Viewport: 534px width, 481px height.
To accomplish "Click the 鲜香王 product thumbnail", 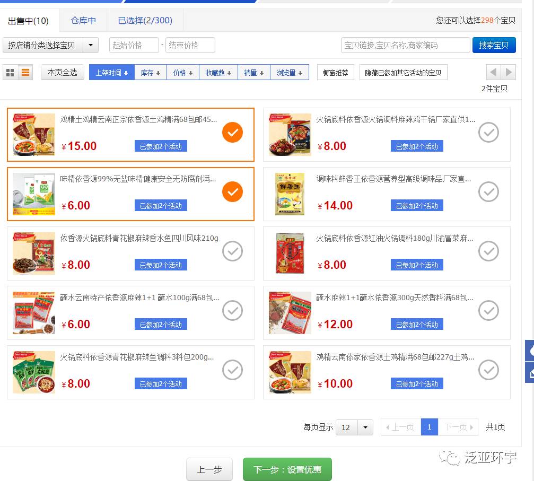I will pos(290,194).
